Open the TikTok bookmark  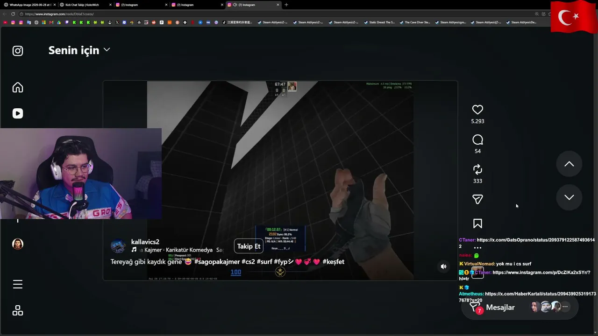pyautogui.click(x=237, y=22)
